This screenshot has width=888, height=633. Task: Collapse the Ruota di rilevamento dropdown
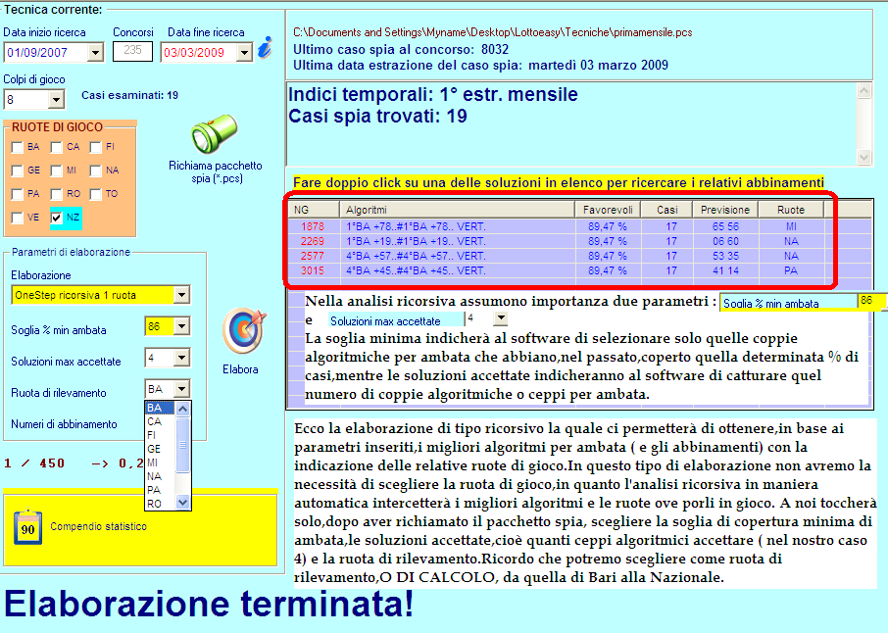(181, 389)
